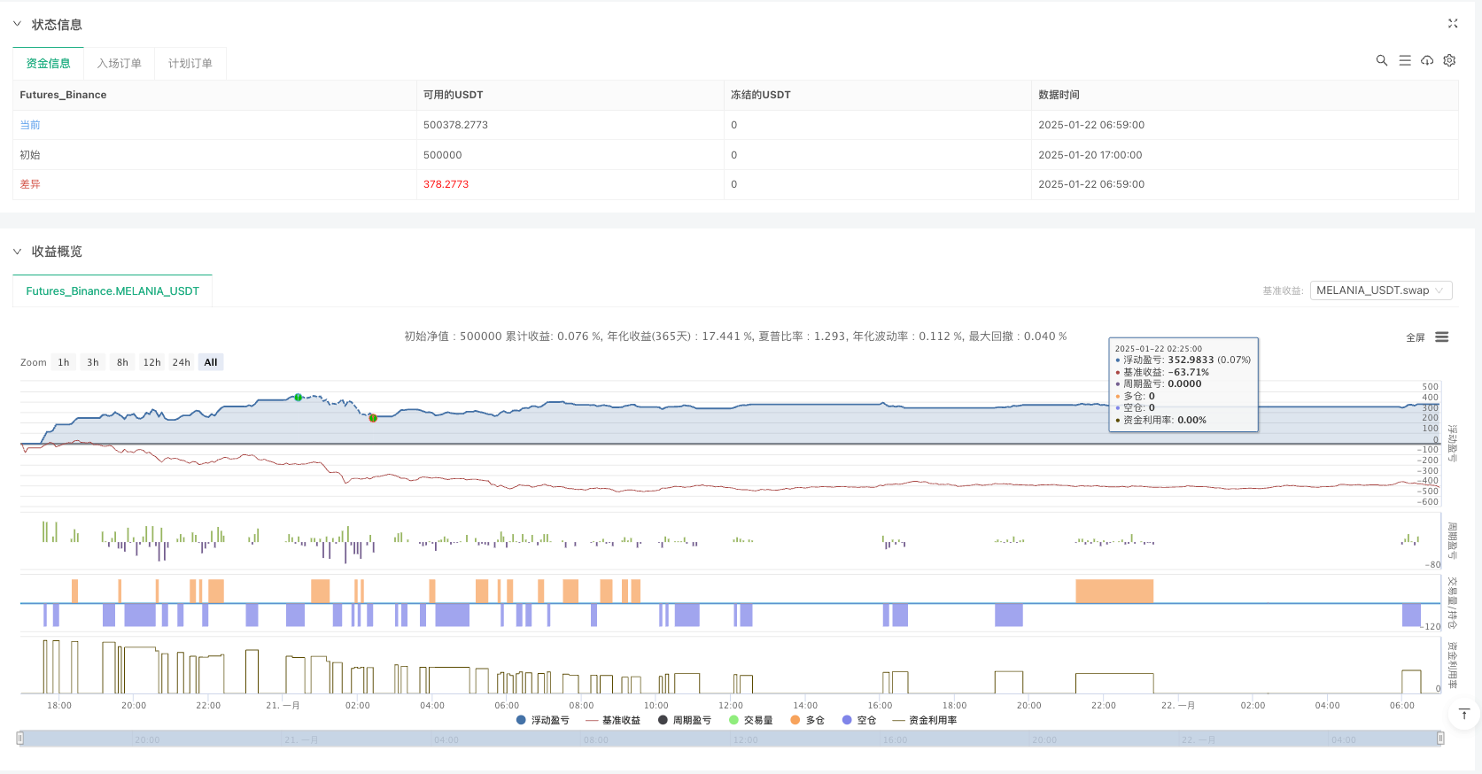Select the Futures_Binance.MELANIA_USDT tab
Viewport: 1482px width, 774px height.
[113, 291]
